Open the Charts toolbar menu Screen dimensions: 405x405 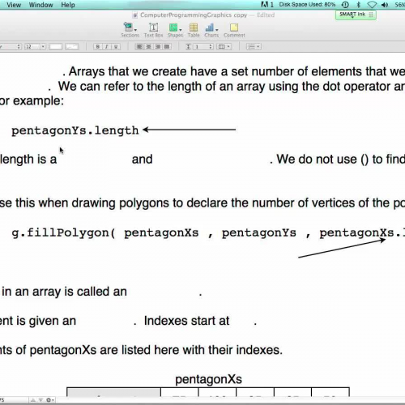(211, 30)
